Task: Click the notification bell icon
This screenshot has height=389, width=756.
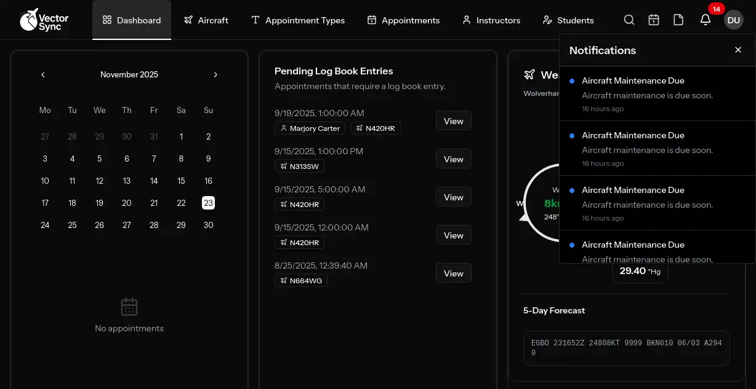Action: tap(705, 20)
